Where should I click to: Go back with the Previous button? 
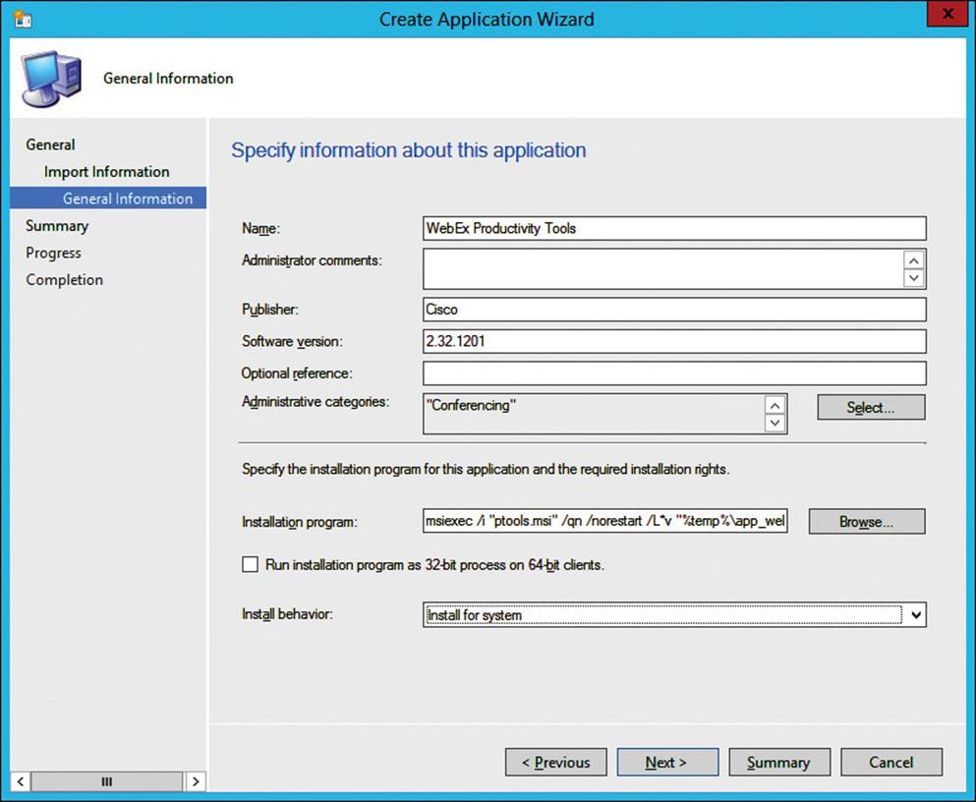556,762
